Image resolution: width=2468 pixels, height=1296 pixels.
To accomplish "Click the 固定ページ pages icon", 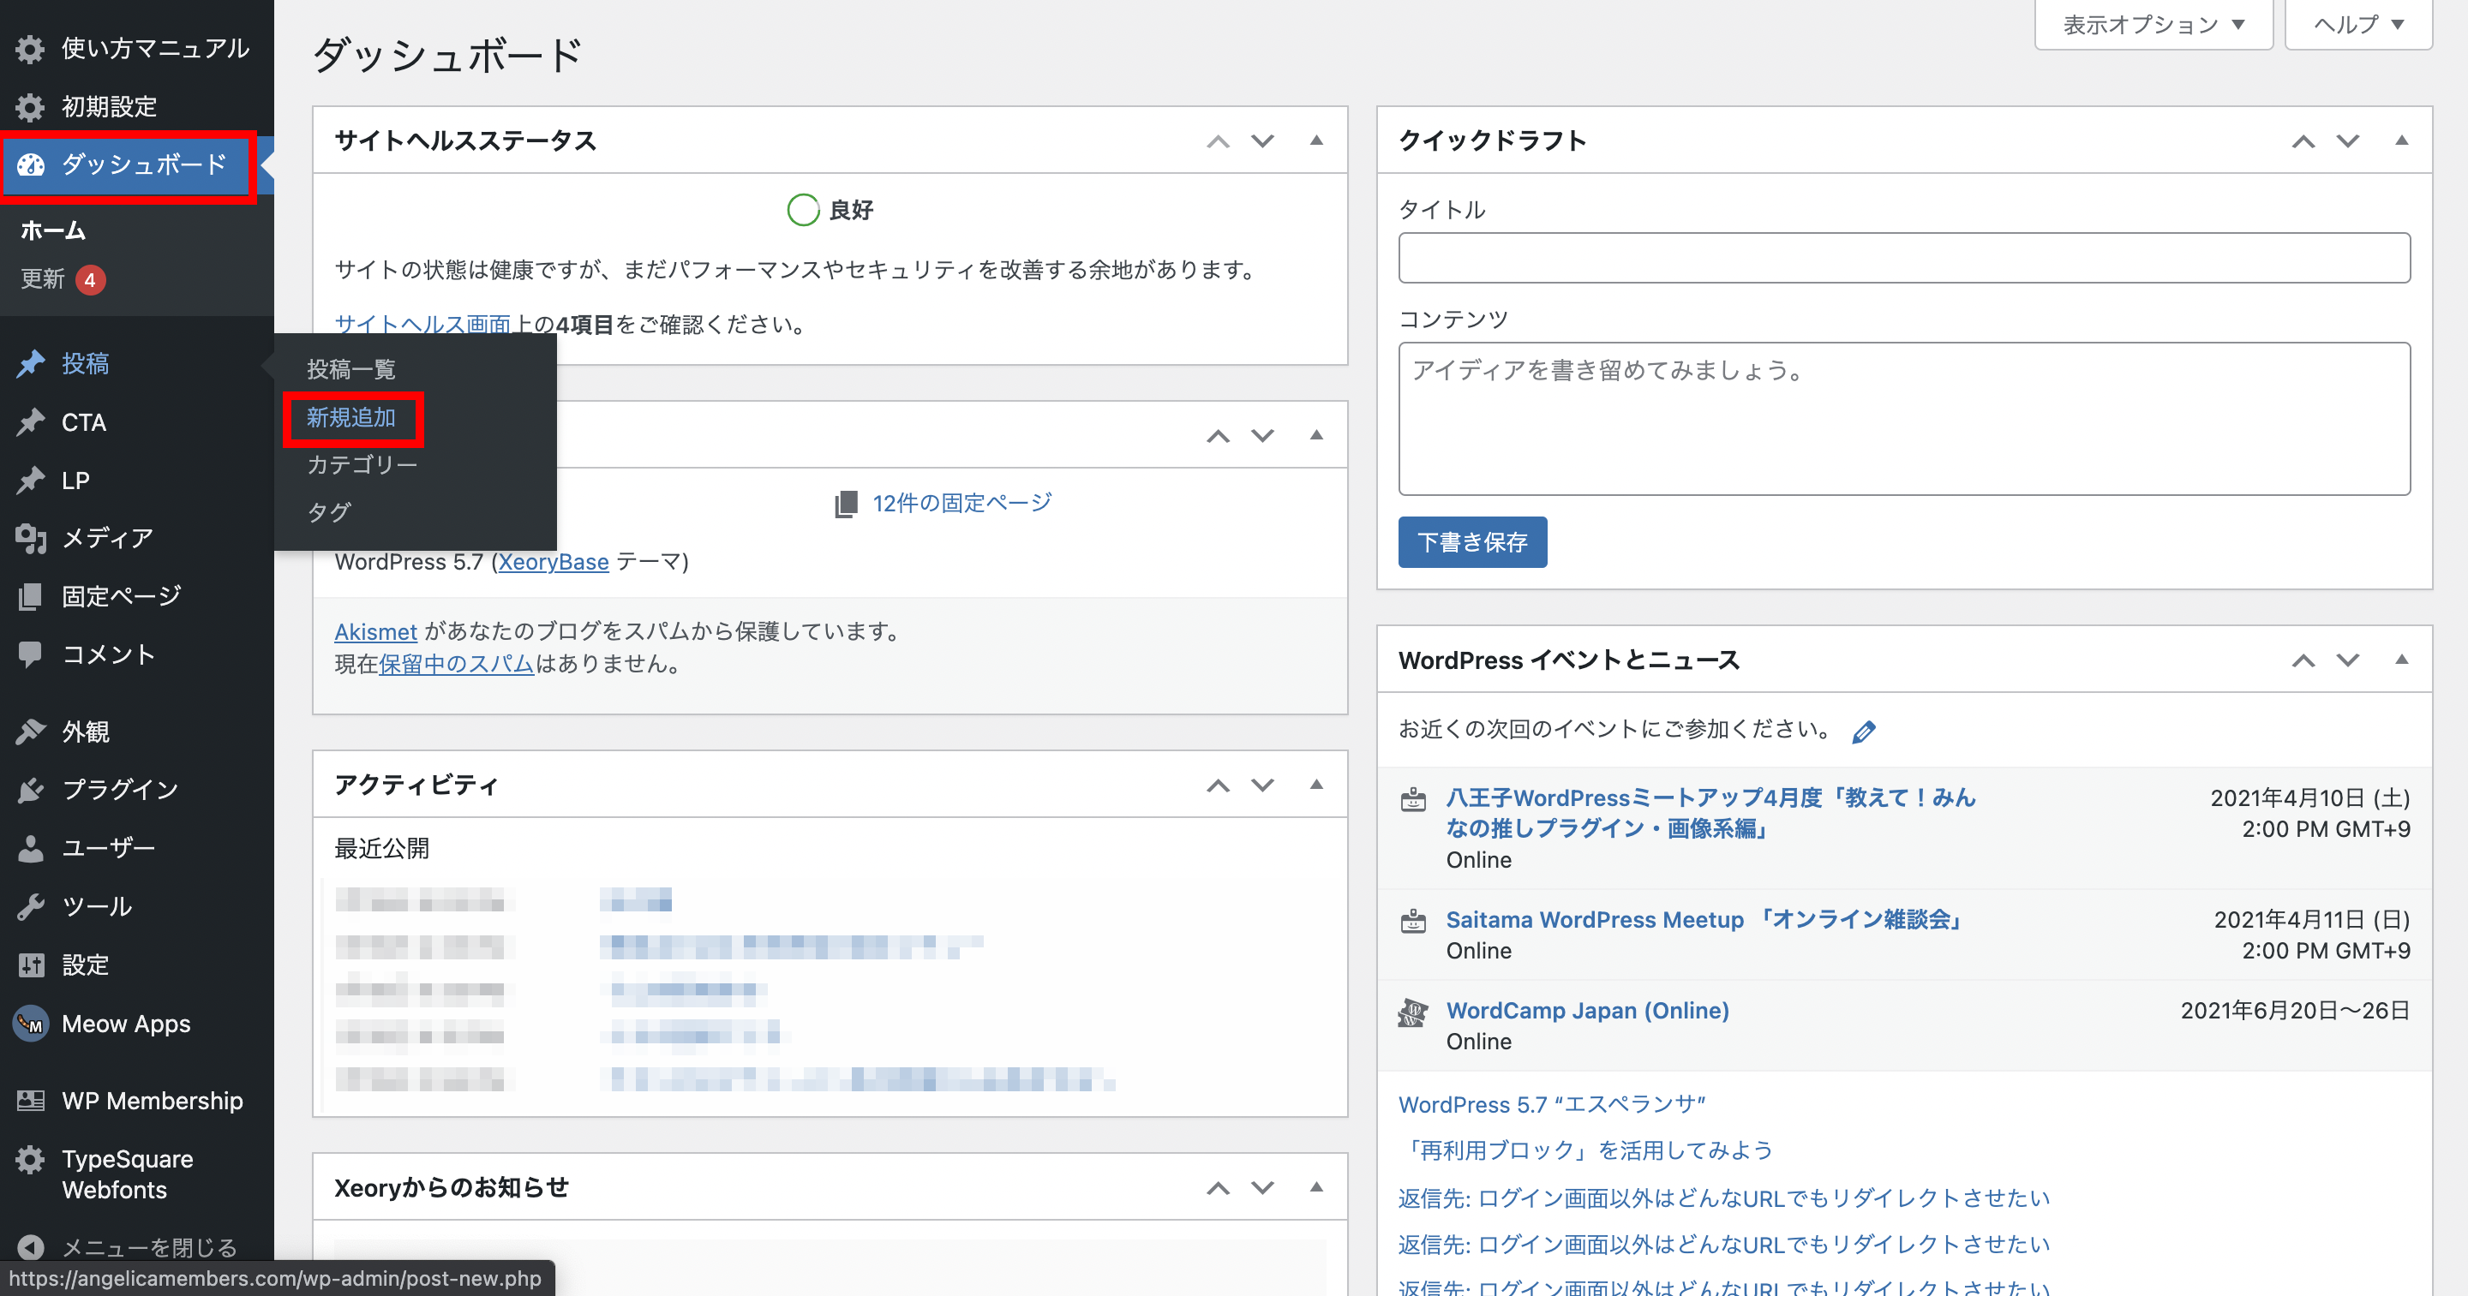I will pyautogui.click(x=31, y=597).
